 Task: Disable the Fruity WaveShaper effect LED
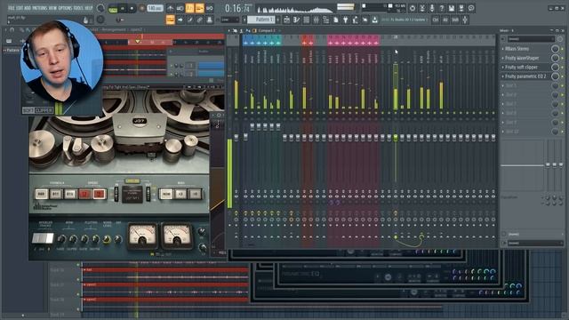[x=563, y=58]
